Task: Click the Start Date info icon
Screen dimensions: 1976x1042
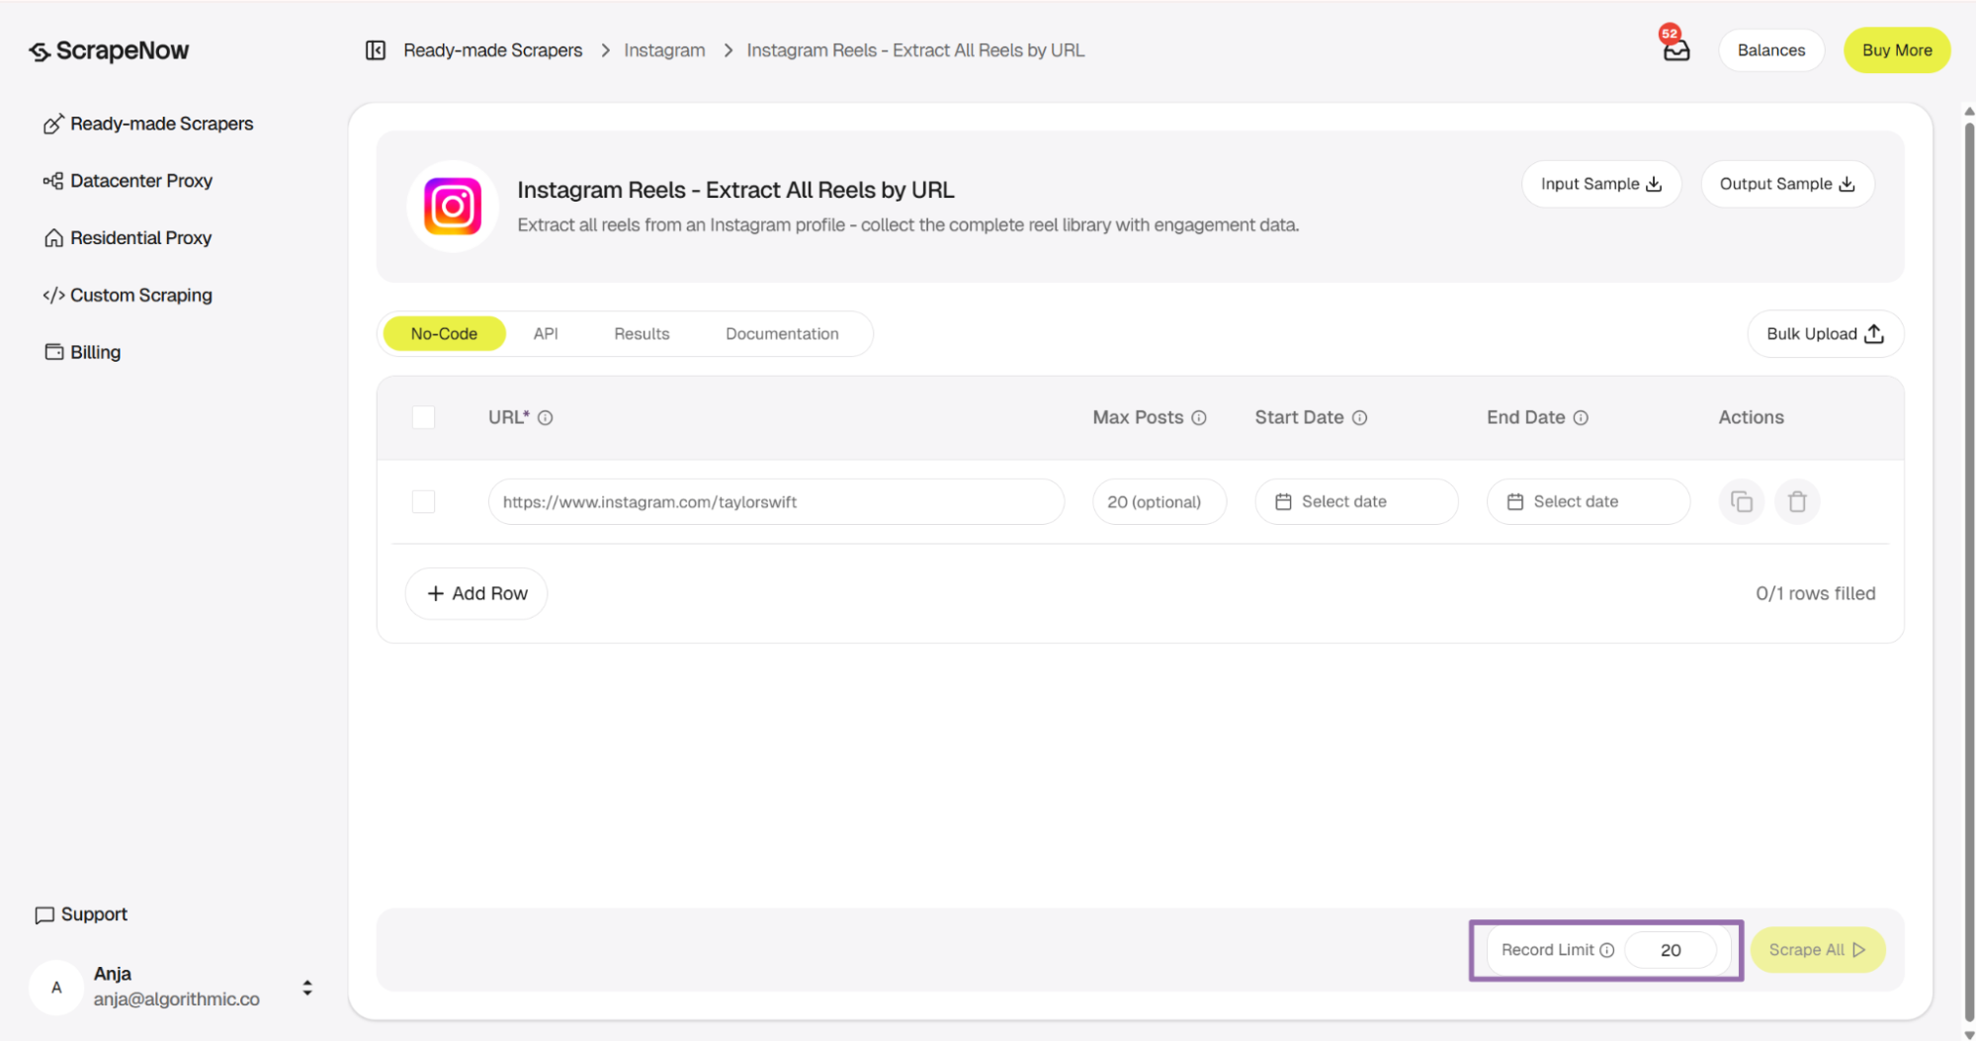Action: (1360, 418)
